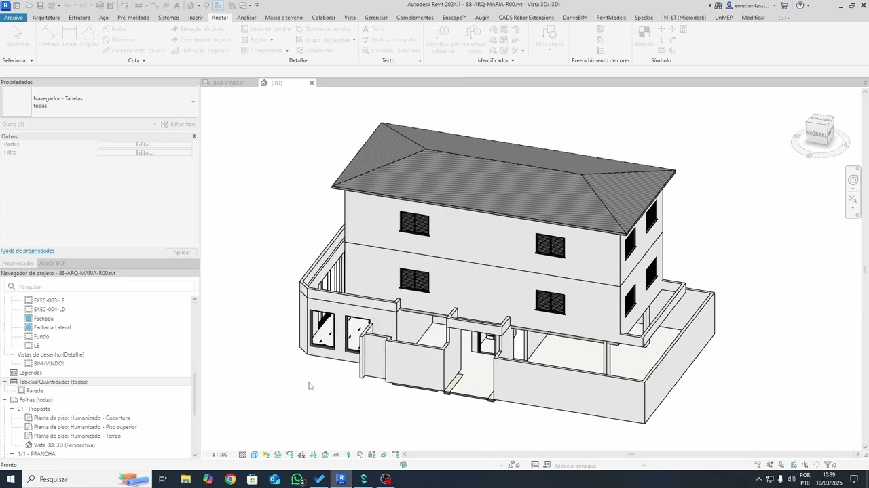Click Editar button for Filtro
The width and height of the screenshot is (869, 488).
pos(145,152)
